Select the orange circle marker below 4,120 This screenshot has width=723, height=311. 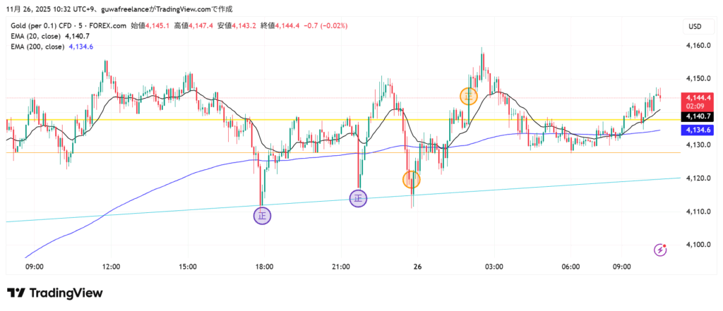tap(412, 180)
